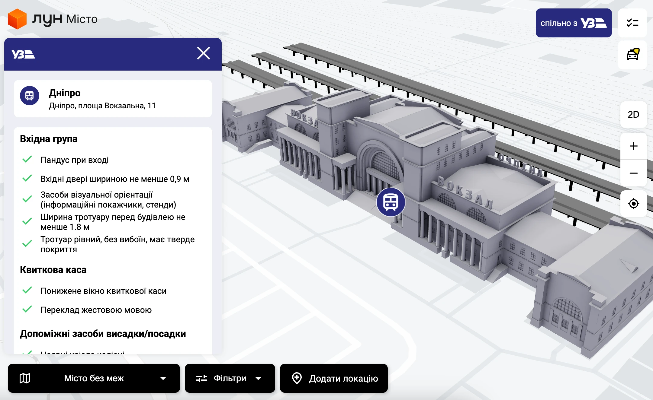This screenshot has height=400, width=653.
Task: Click the 'Пандус при вході' checkmark
Action: [x=27, y=159]
